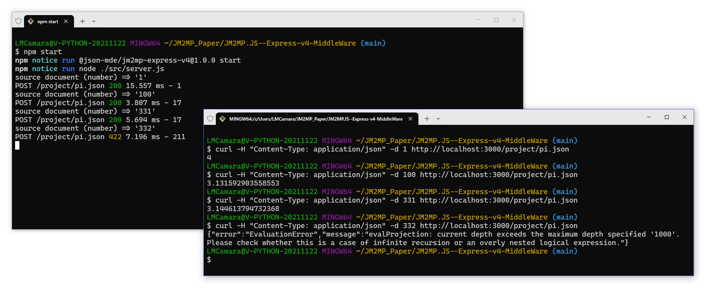Click the curl command with -d 100
The width and height of the screenshot is (704, 288).
coord(392,175)
